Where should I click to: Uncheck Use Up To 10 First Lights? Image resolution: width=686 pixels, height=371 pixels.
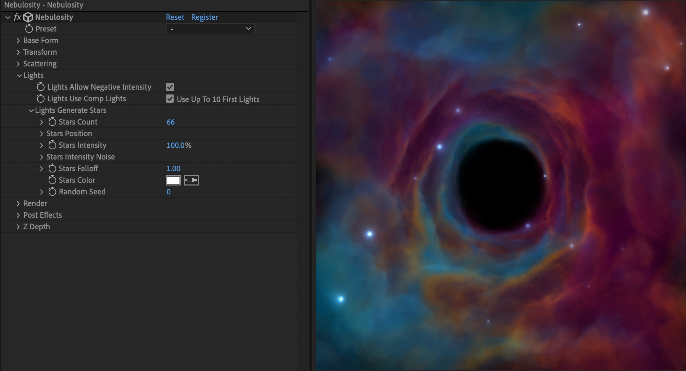click(x=170, y=99)
